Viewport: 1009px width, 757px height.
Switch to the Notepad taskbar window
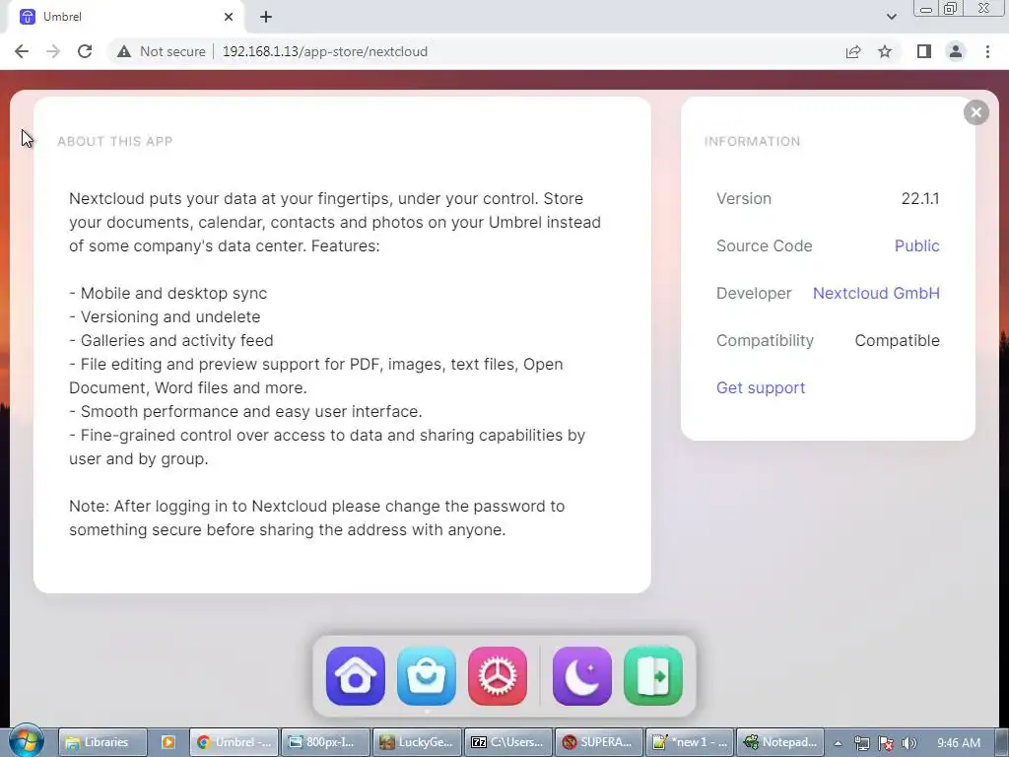click(x=780, y=742)
